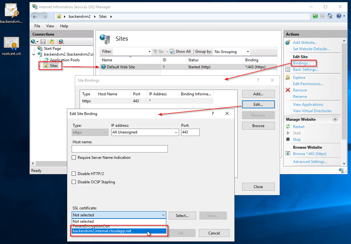The image size is (351, 244).
Task: Click the Default Web Site globe icon
Action: pos(104,67)
